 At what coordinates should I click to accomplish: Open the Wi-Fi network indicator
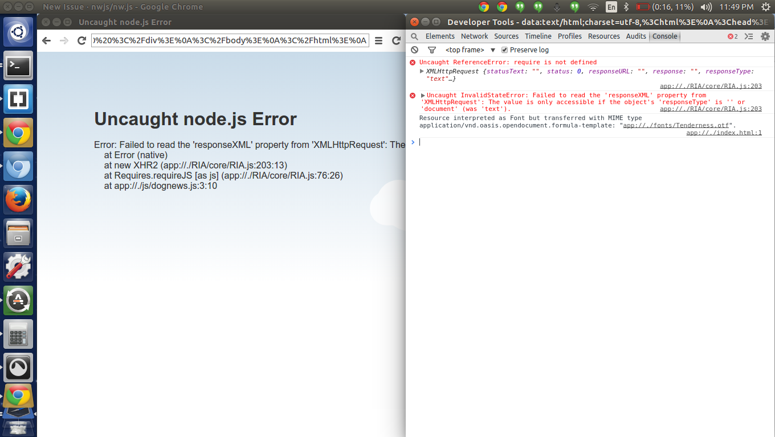click(x=593, y=7)
